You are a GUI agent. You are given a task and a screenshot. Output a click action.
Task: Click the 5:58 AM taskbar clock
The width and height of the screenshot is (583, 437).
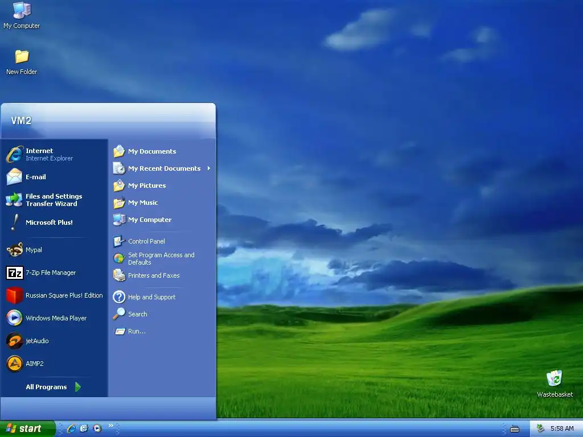coord(562,428)
